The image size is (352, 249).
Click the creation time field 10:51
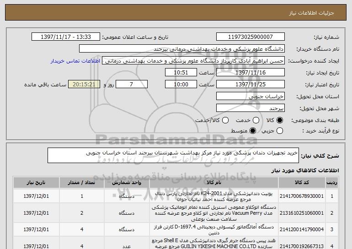click(181, 73)
